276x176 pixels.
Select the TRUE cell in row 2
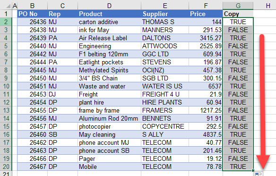[238, 22]
